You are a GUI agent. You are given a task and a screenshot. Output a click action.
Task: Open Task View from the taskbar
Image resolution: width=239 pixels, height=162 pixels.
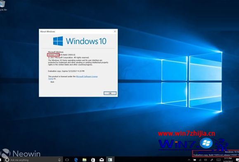(x=67, y=160)
